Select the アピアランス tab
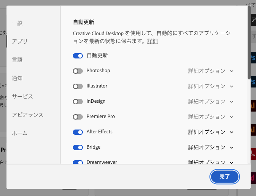This screenshot has width=256, height=196. (27, 115)
